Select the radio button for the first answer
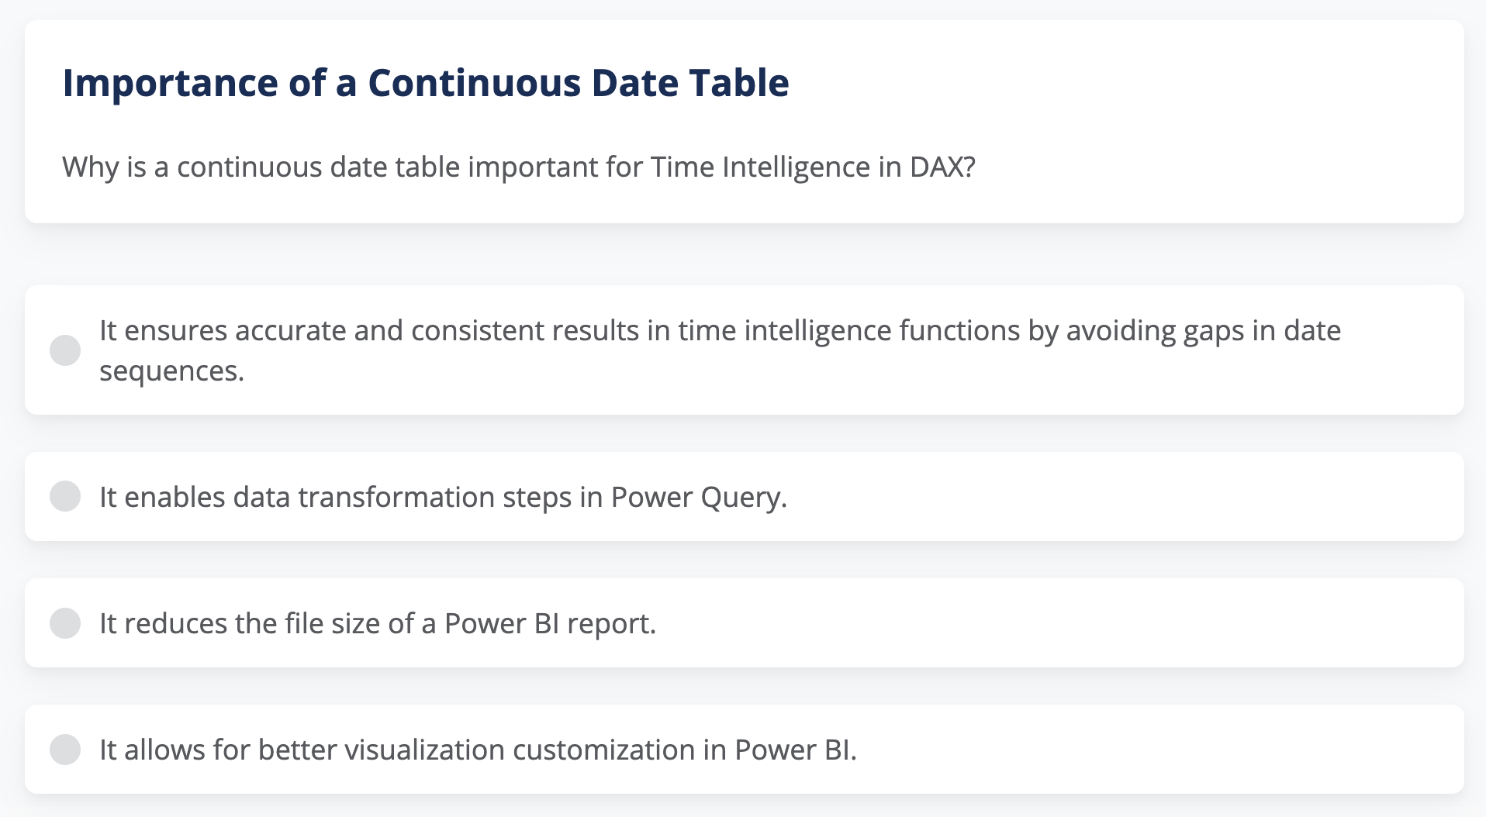The width and height of the screenshot is (1486, 817). point(66,350)
